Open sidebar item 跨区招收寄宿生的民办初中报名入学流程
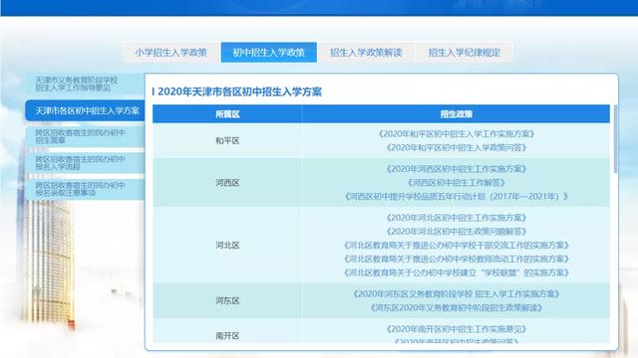This screenshot has height=358, width=638. [x=85, y=163]
